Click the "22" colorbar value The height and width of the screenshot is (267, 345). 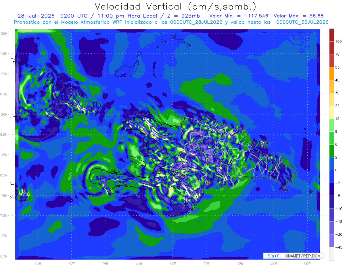(338, 106)
